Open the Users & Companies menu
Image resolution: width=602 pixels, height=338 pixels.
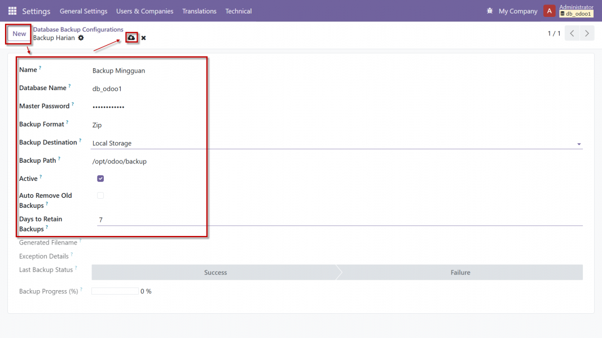tap(144, 11)
